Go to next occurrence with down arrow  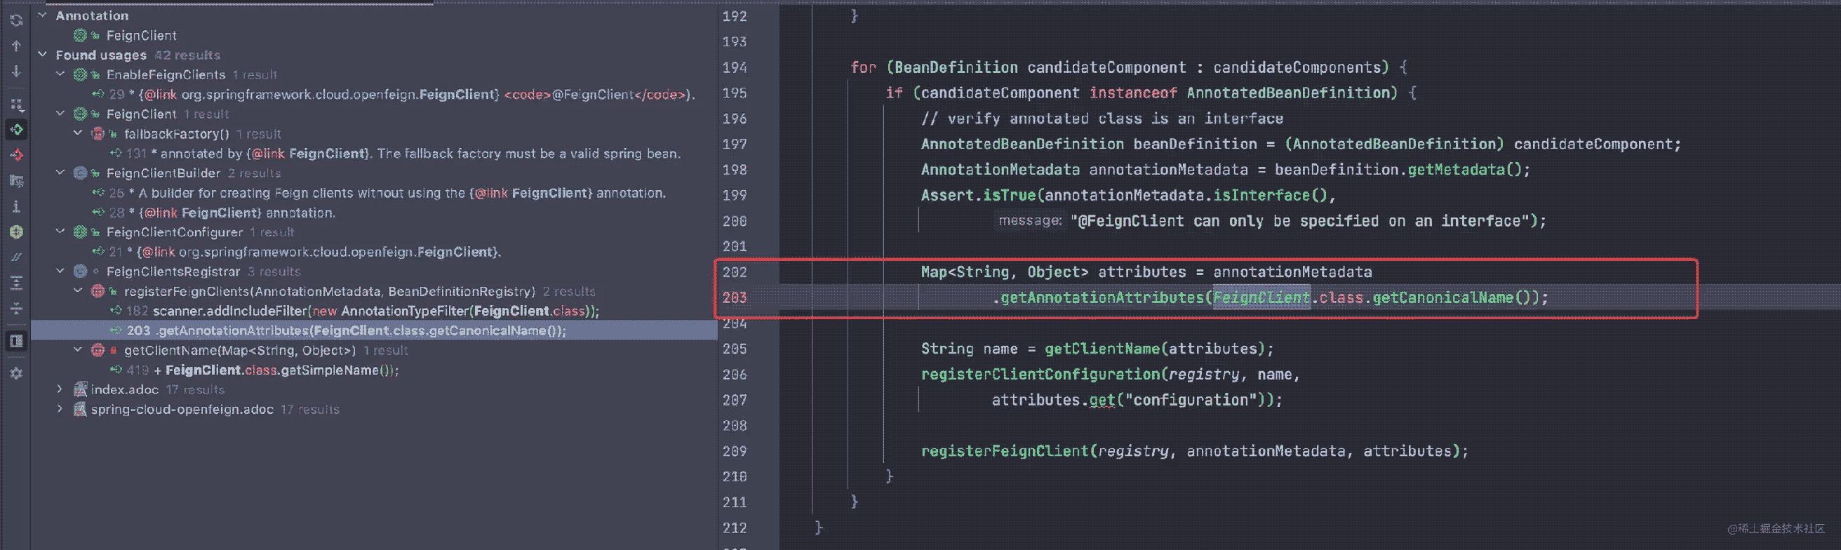coord(15,72)
